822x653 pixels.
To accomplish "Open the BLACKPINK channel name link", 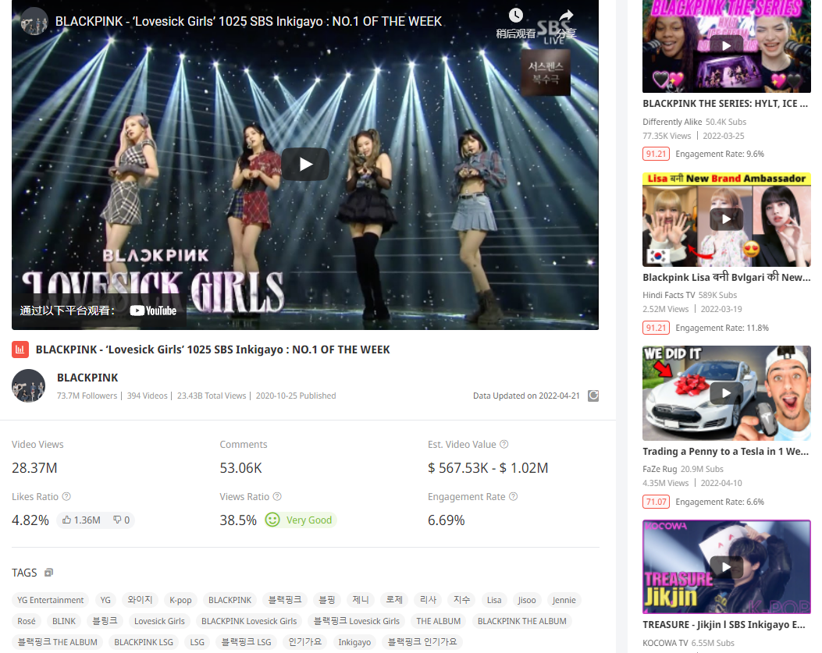I will [87, 378].
